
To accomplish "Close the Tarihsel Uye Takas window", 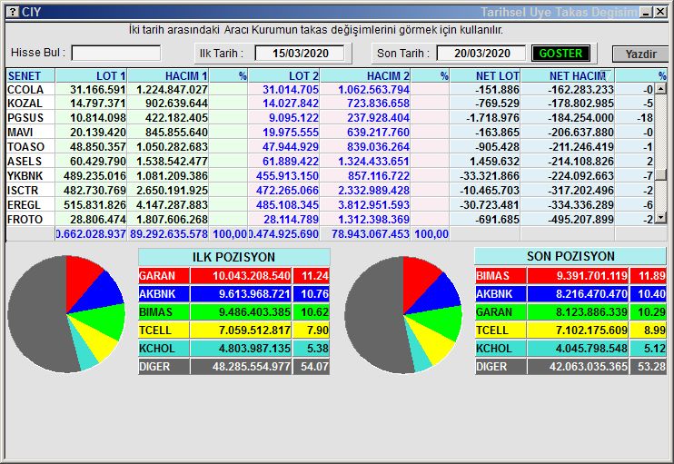I will [x=661, y=12].
